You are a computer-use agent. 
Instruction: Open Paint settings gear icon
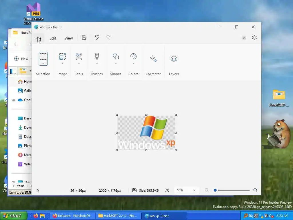(254, 38)
